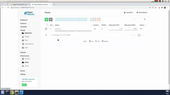This screenshot has width=170, height=95.
Task: Launch Chrome from the taskbar
Action: click(12, 92)
